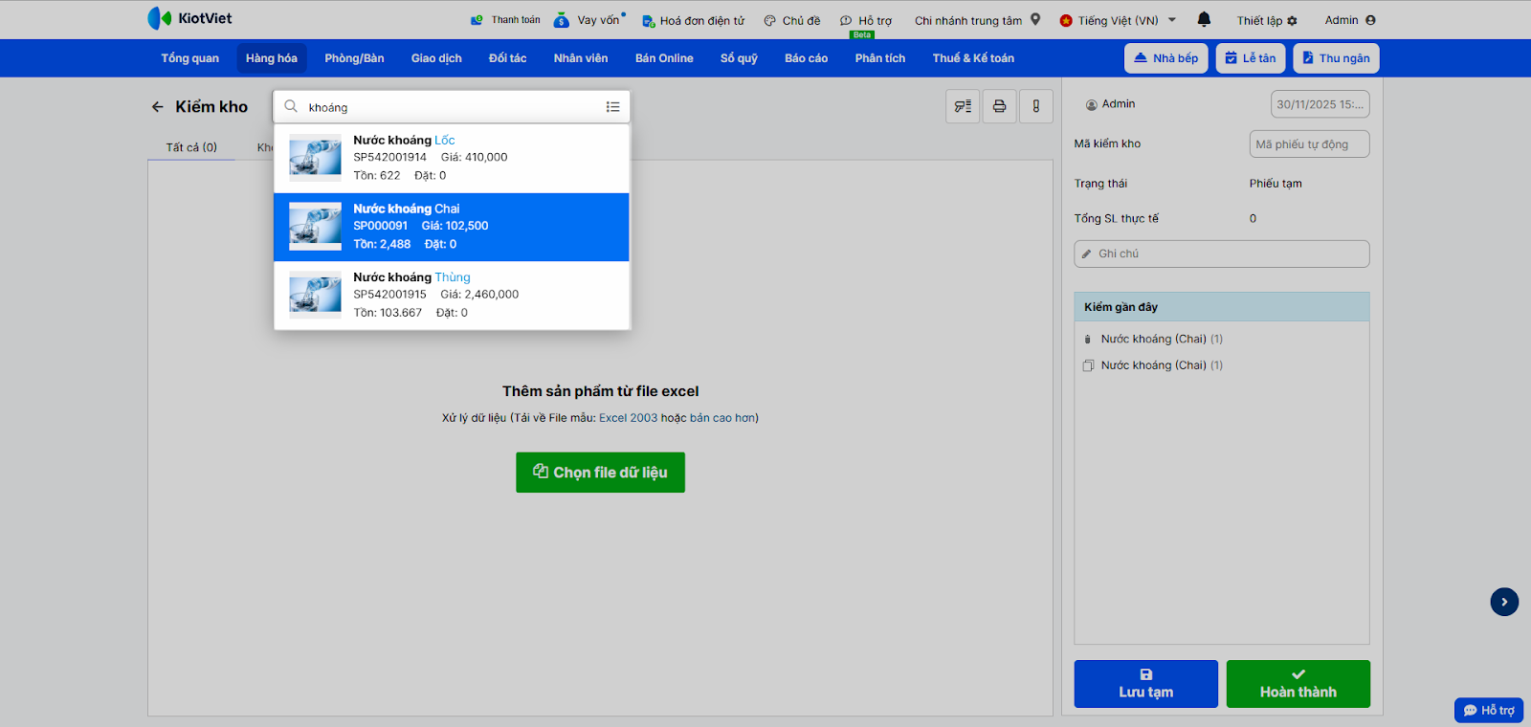Download the bản cao hơn template
The height and width of the screenshot is (727, 1531).
[x=722, y=418]
